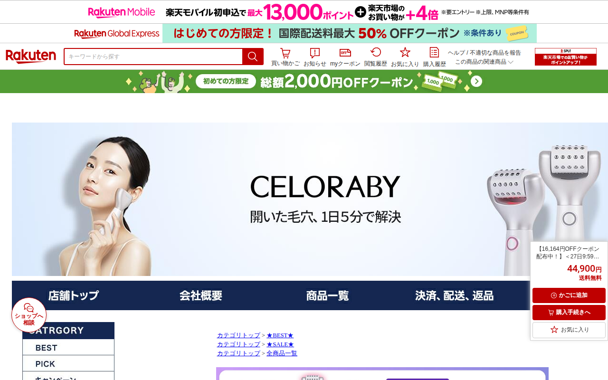Advance the green coupon banner arrow

tap(476, 81)
